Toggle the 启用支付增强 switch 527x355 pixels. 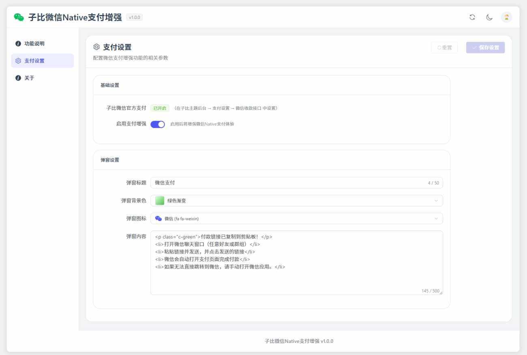pos(157,124)
